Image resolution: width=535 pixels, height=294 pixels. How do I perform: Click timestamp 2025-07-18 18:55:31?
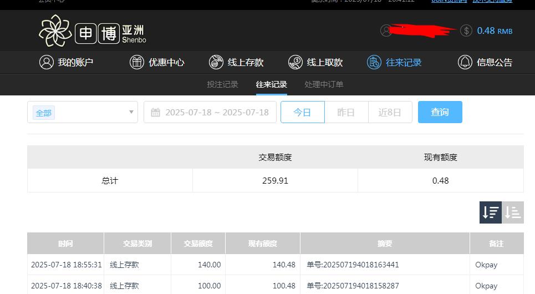tap(66, 265)
